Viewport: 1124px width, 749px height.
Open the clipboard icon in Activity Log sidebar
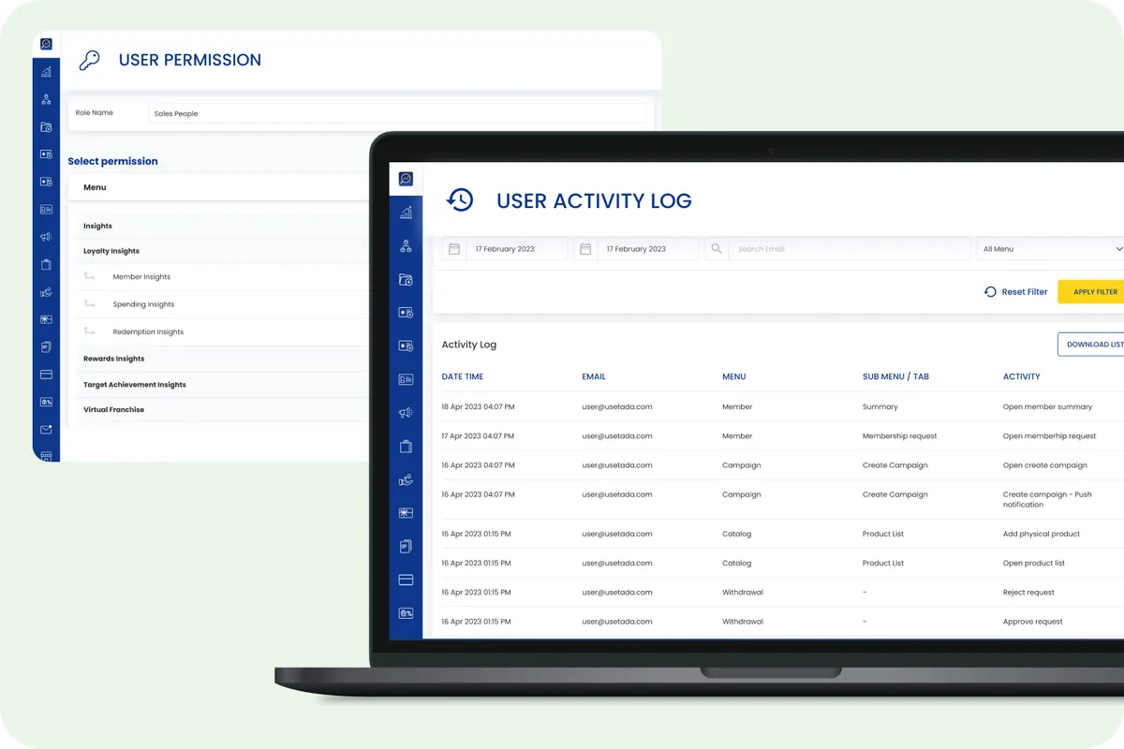point(406,447)
